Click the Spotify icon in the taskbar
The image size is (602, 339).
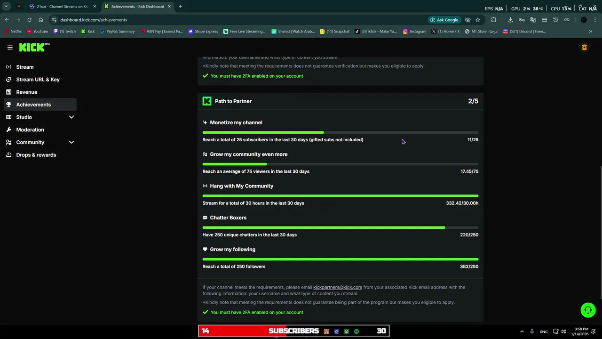356,331
